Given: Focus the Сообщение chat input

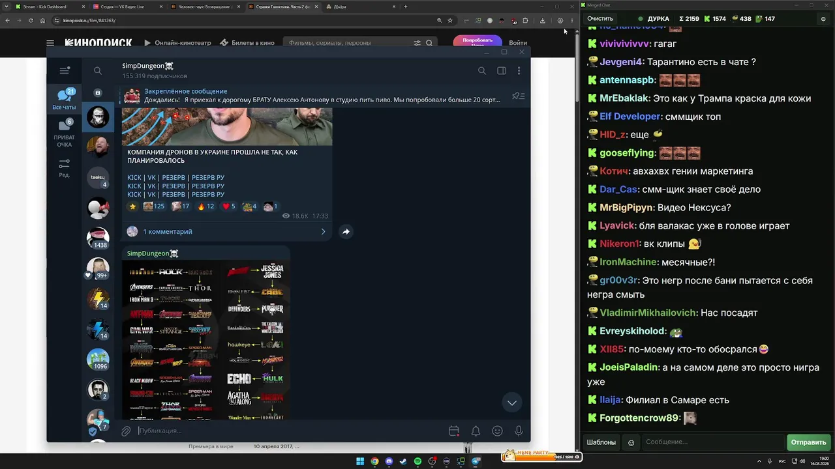Looking at the screenshot, I should click(714, 442).
